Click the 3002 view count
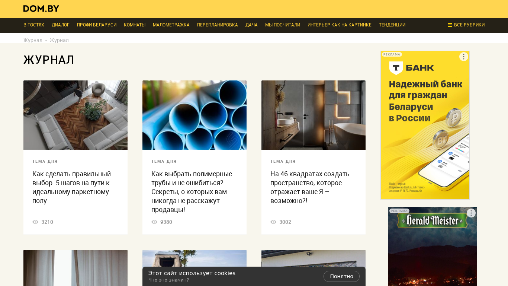The image size is (508, 286). tap(285, 222)
